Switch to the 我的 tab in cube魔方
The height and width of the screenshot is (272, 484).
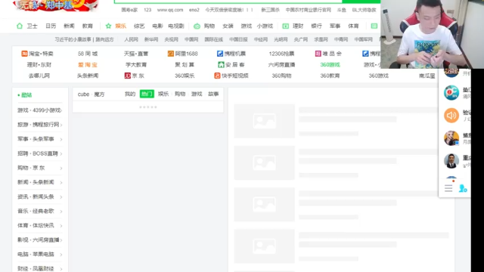(130, 94)
